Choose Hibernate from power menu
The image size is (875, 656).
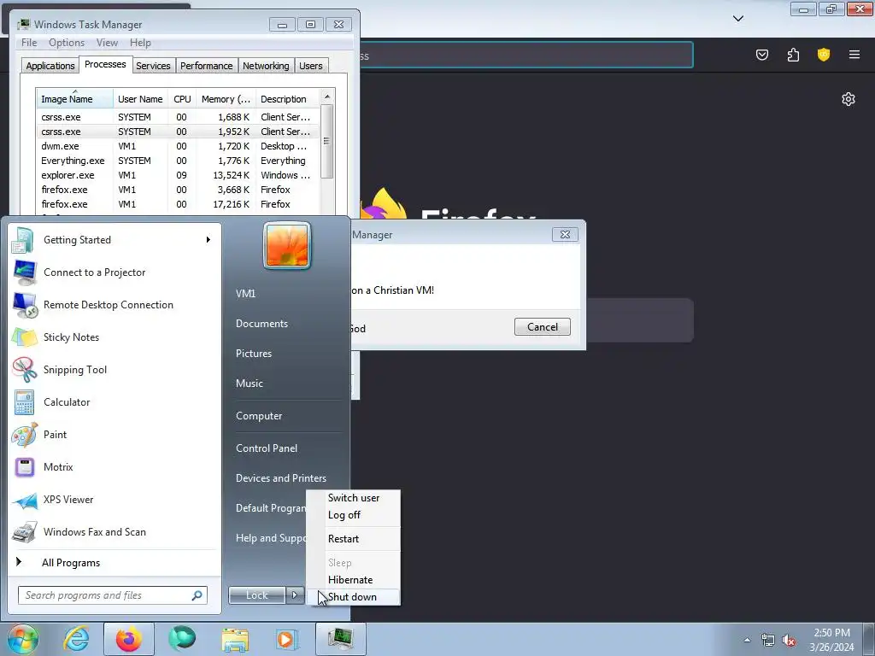[353, 580]
